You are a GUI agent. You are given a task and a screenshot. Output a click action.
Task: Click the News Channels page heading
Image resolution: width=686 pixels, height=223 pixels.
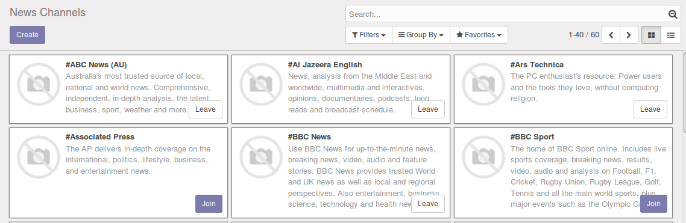(x=48, y=13)
